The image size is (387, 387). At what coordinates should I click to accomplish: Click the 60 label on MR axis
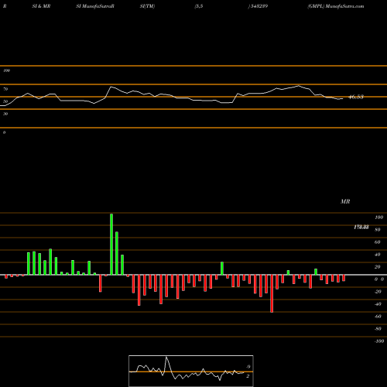pos(378,242)
